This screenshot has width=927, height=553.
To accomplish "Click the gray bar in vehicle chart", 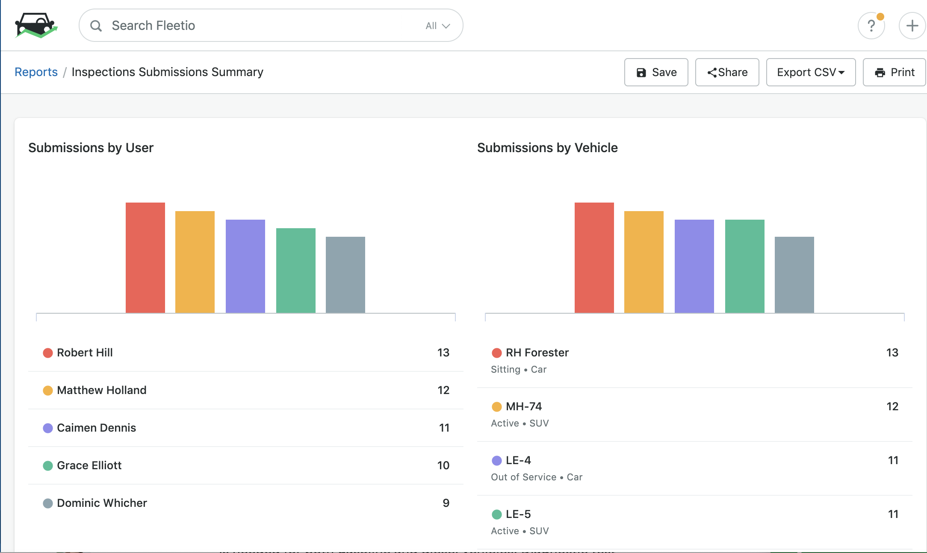I will click(794, 274).
